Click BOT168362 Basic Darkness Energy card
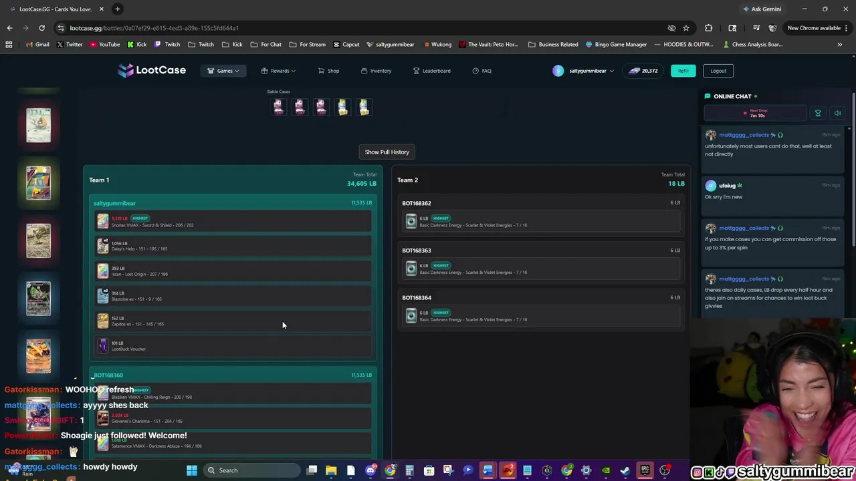The height and width of the screenshot is (481, 856). click(540, 222)
